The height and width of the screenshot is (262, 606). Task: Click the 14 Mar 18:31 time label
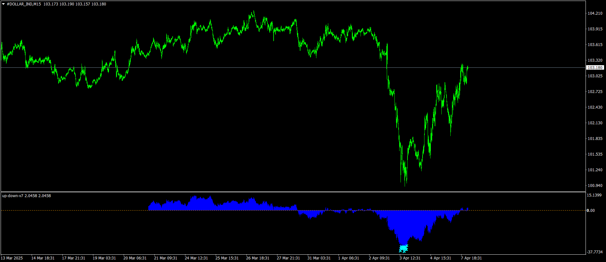(43, 258)
